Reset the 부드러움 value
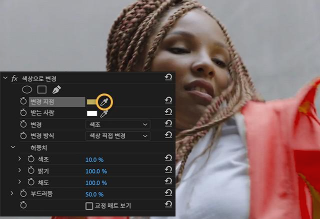The image size is (320, 219). (x=168, y=192)
